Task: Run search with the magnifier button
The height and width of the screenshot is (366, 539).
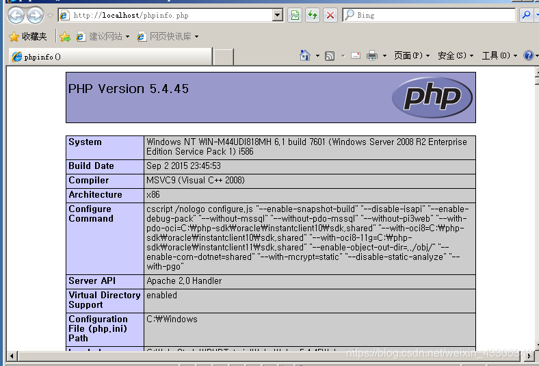Action: coord(526,15)
